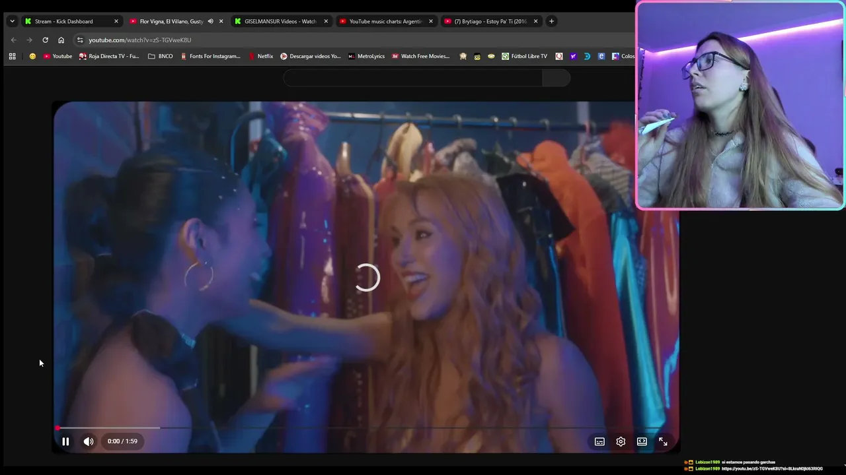The width and height of the screenshot is (846, 475).
Task: Pause the YouTube video
Action: pyautogui.click(x=65, y=441)
